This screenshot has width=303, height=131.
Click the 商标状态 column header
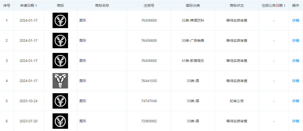(x=237, y=6)
